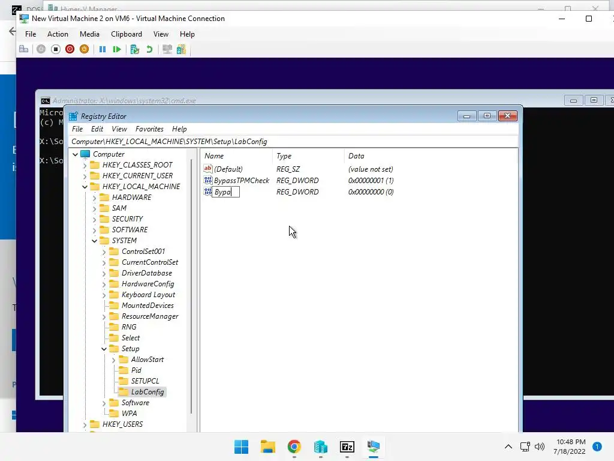Click the green Revert arrow icon
The image size is (614, 461).
point(149,49)
